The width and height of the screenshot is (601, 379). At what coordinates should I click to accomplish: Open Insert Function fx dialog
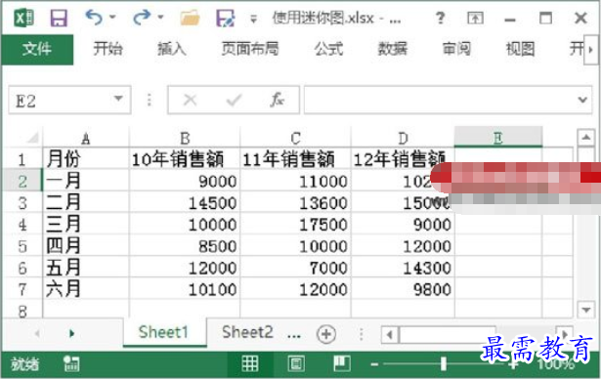(277, 101)
